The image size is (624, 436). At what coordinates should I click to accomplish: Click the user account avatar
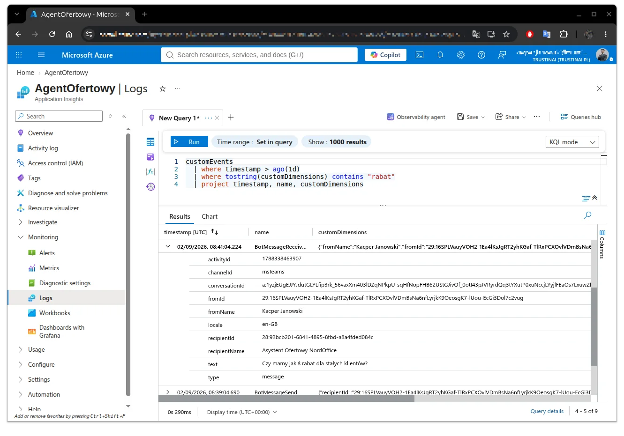pyautogui.click(x=602, y=55)
